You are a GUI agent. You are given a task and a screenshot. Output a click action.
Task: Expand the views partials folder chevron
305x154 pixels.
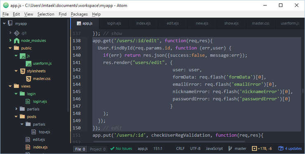[x=16, y=109]
